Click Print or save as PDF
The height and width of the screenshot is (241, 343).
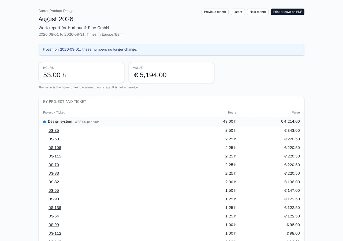pos(288,12)
